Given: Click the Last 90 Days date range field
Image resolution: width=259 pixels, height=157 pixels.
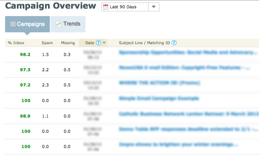Looking at the screenshot, I should click(x=125, y=7).
